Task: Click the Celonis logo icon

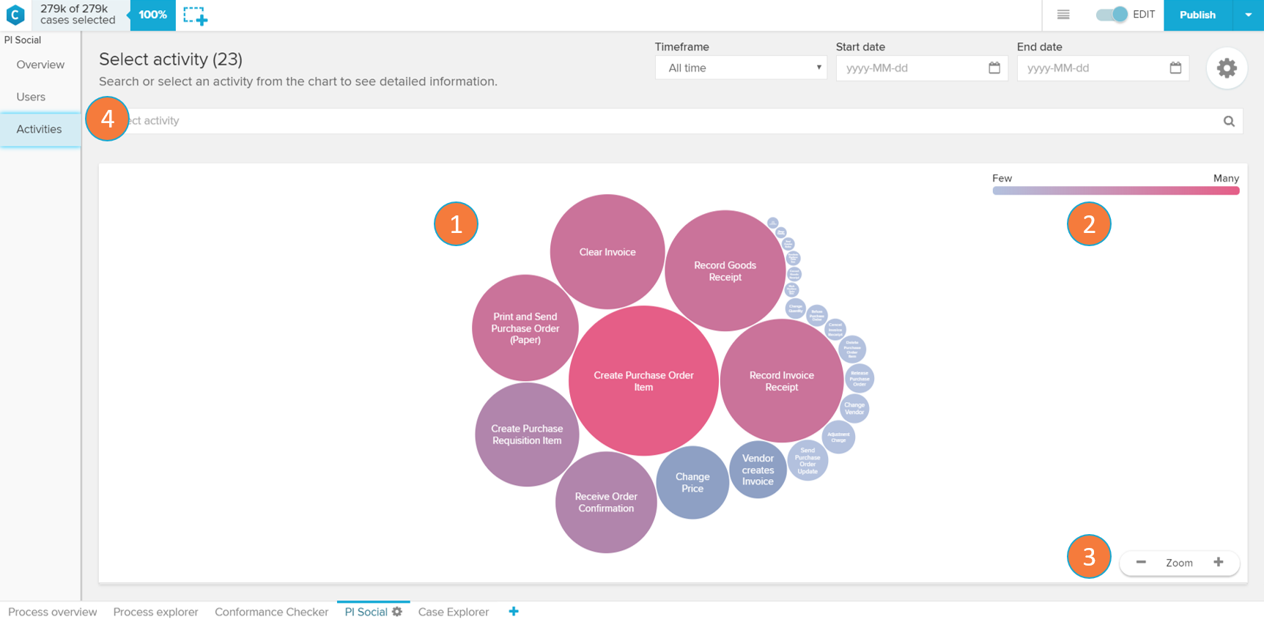Action: click(15, 15)
